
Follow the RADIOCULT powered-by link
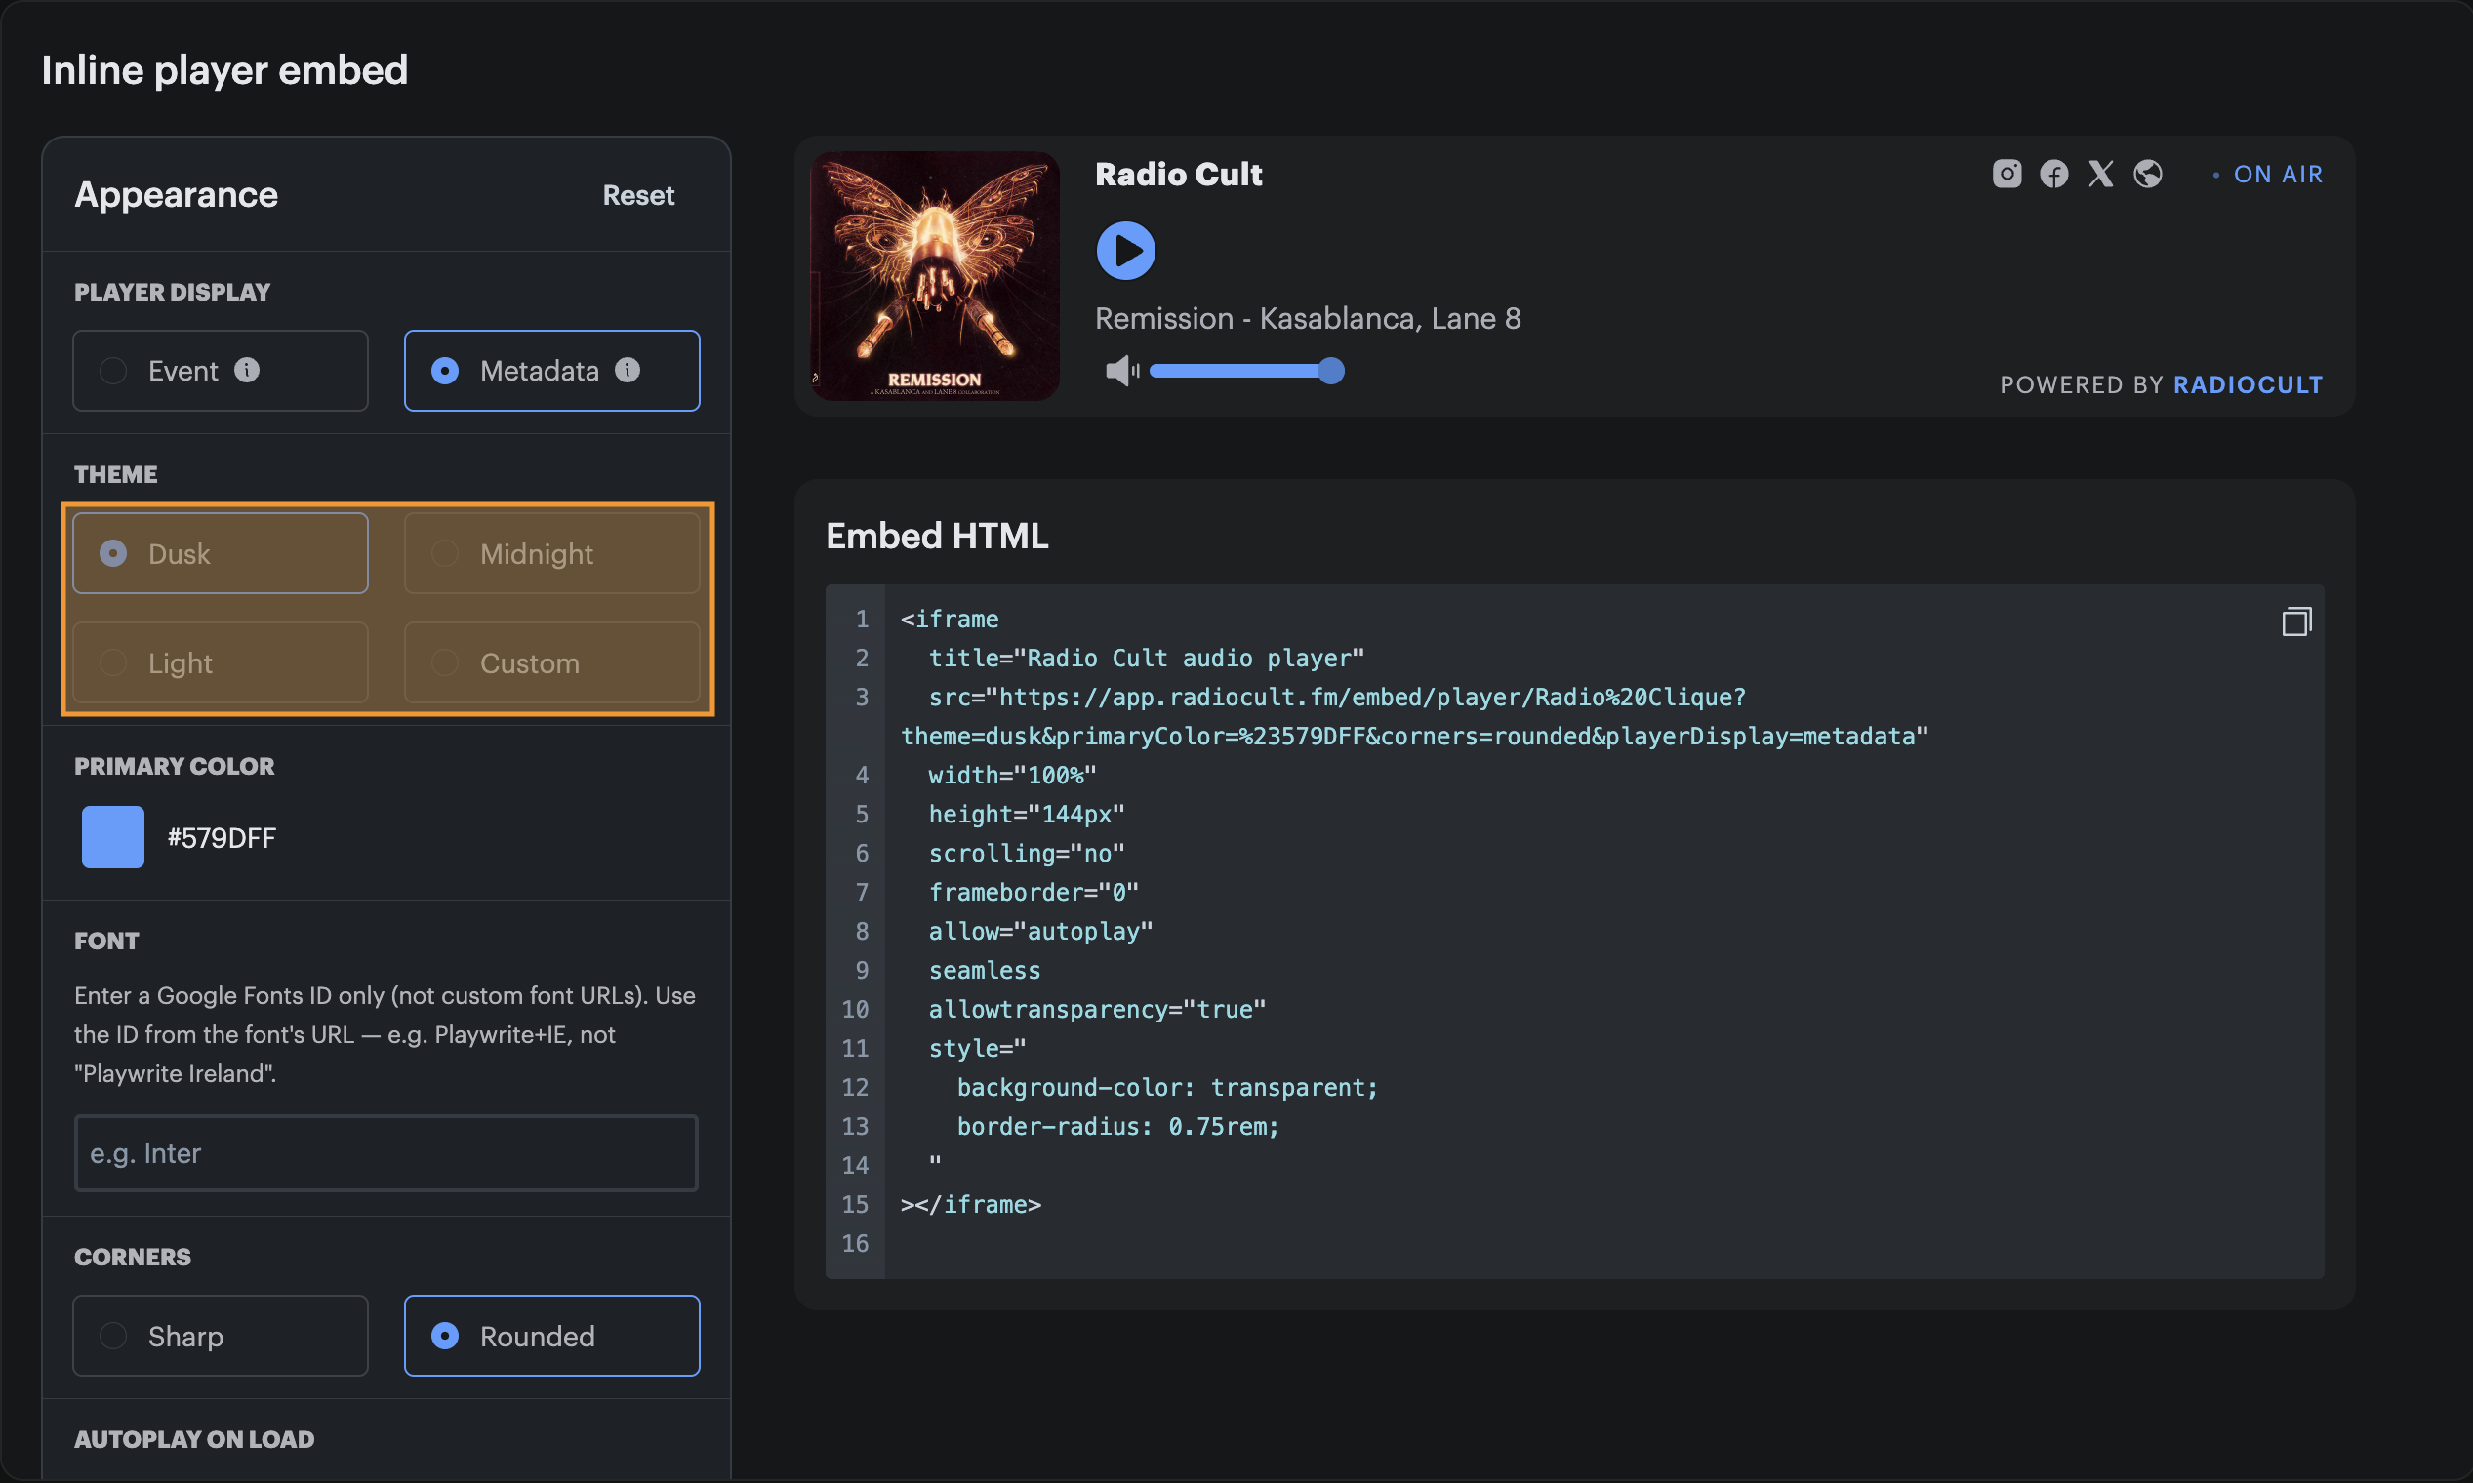(2249, 384)
